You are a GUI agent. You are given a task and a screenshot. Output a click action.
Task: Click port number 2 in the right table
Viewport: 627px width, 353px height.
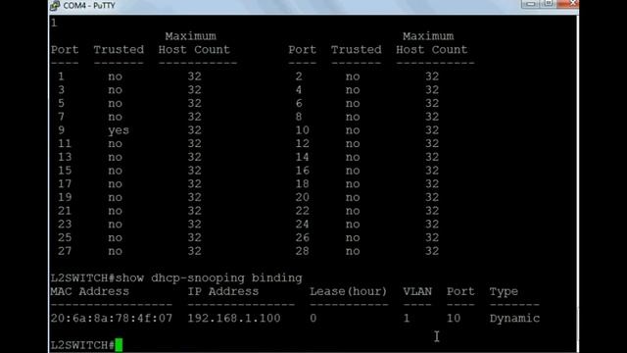pyautogui.click(x=299, y=76)
